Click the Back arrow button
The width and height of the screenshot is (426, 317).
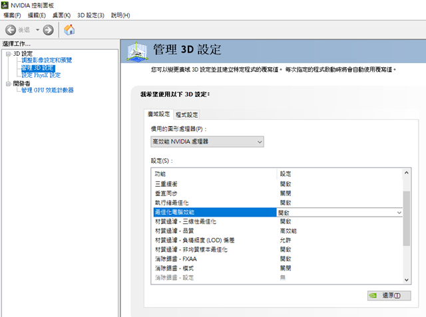[x=11, y=30]
